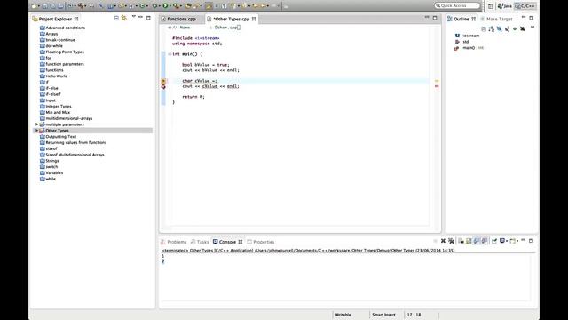The height and width of the screenshot is (320, 568).
Task: Select the Make Target tab
Action: point(496,19)
